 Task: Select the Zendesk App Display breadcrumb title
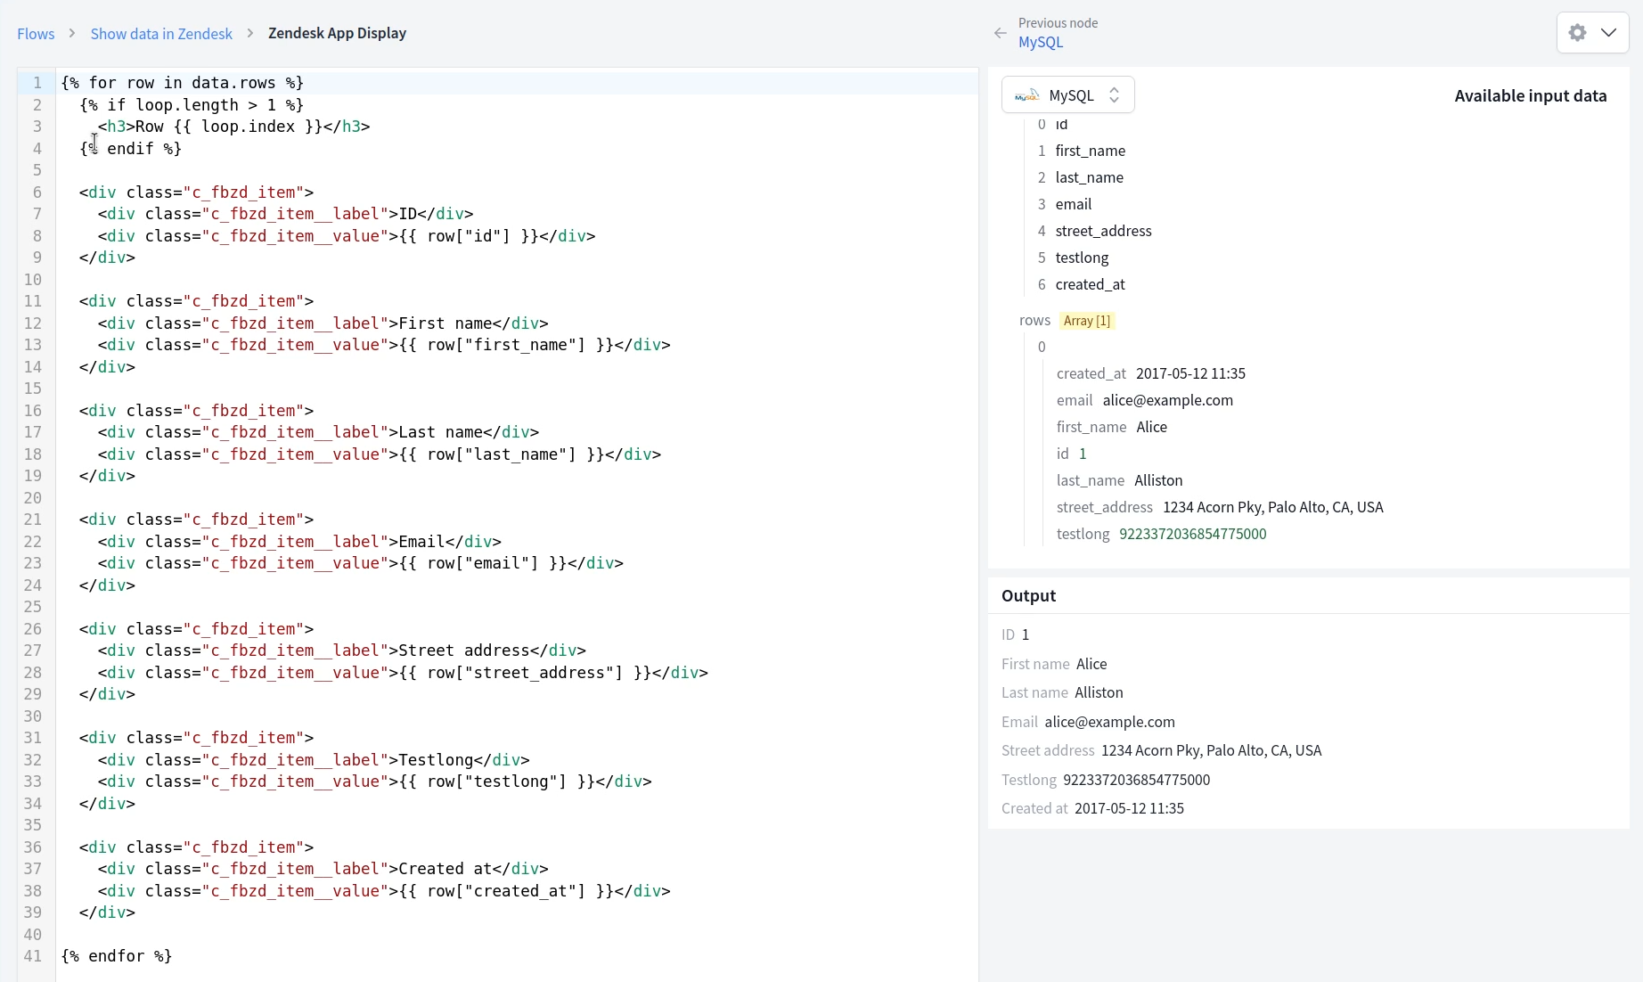337,33
